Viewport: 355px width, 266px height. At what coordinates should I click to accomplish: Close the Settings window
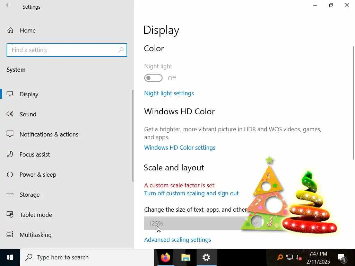click(x=347, y=5)
